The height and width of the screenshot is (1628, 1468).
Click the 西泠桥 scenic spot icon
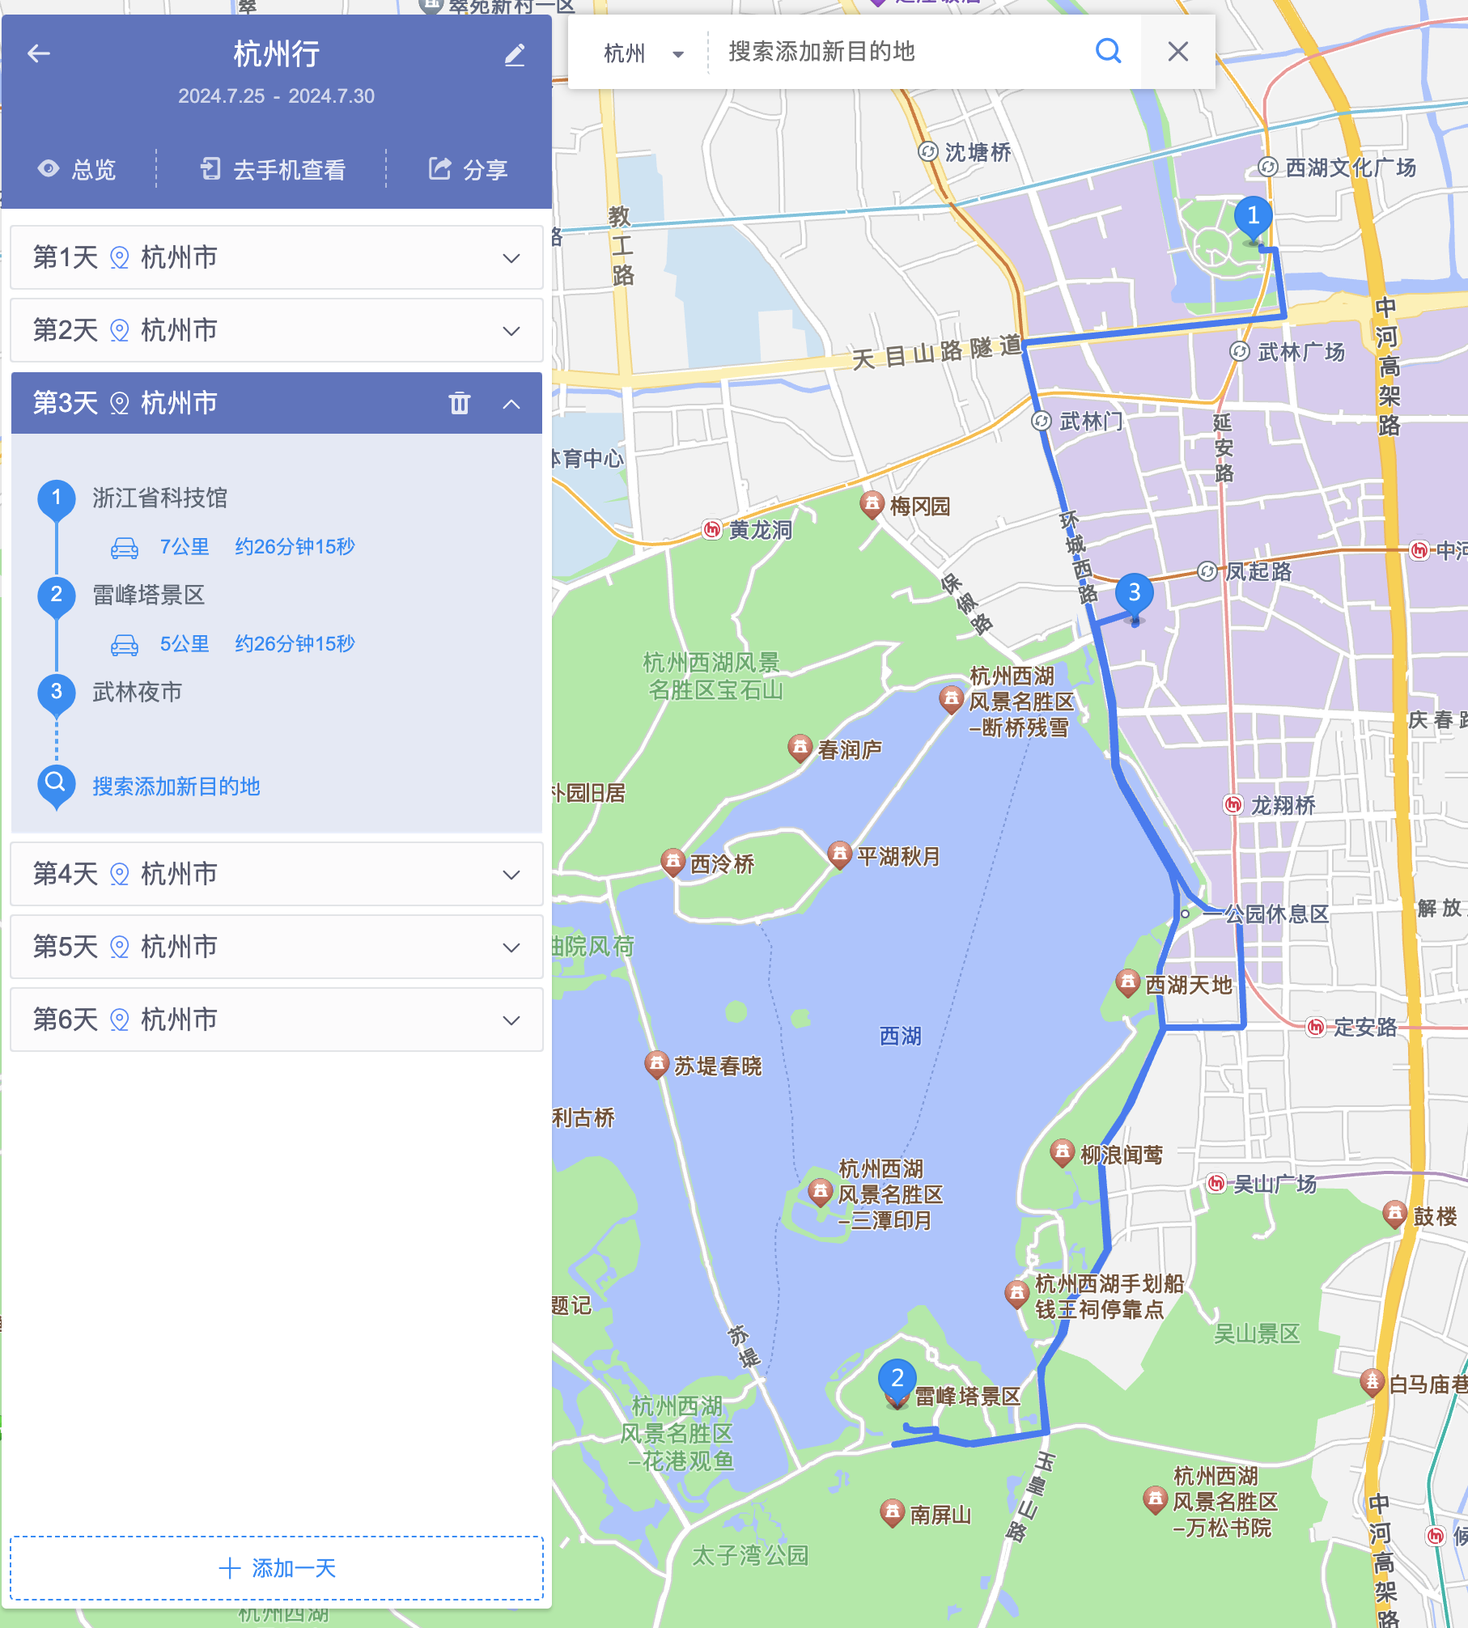(672, 863)
